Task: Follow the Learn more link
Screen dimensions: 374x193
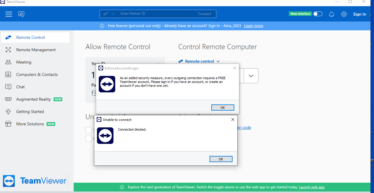Action: (x=253, y=26)
